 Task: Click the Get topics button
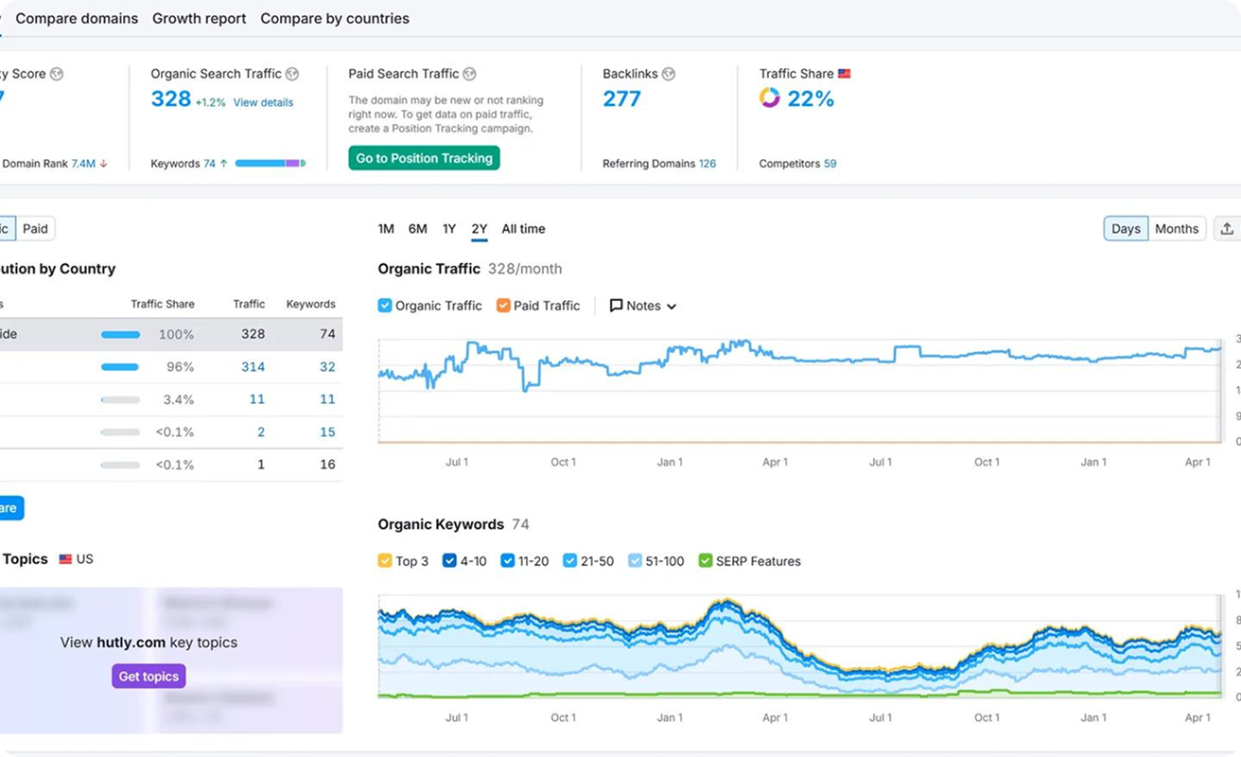tap(149, 676)
